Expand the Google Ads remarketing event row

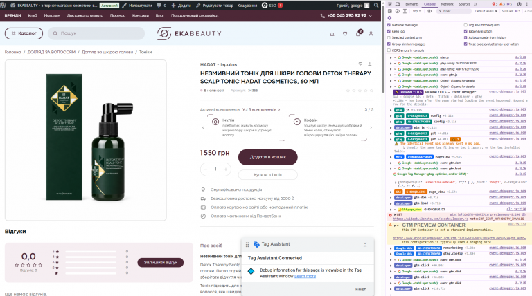391,248
